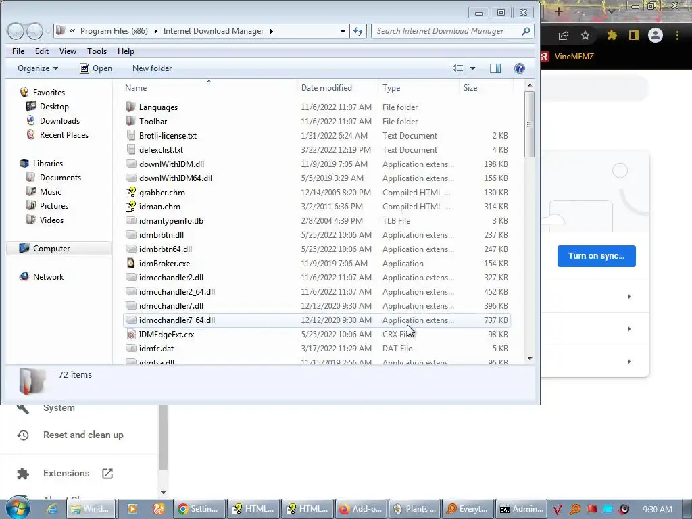
Task: Select the idmBroker.exe application icon
Action: [x=130, y=263]
